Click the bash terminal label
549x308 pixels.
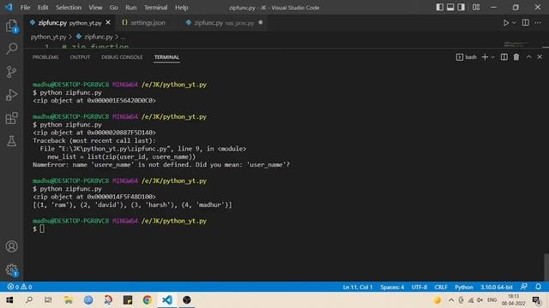pyautogui.click(x=467, y=57)
